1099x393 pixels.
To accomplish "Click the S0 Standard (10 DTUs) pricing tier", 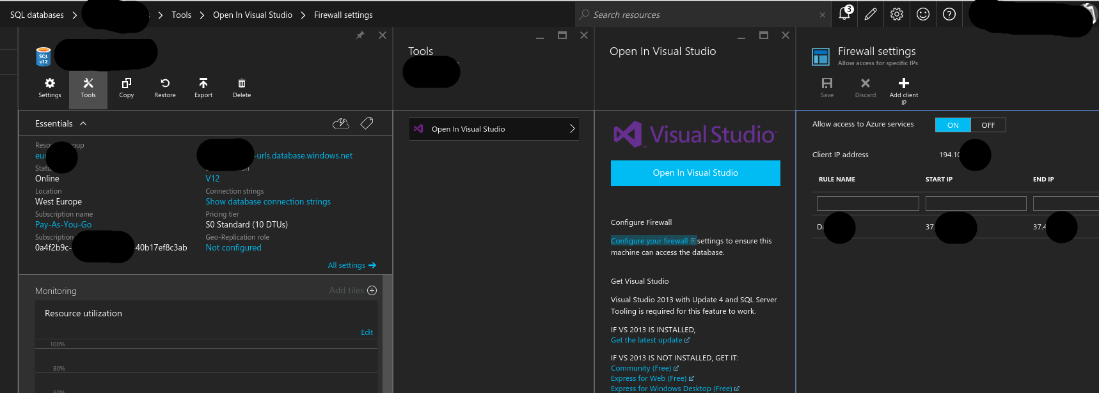I will coord(246,224).
